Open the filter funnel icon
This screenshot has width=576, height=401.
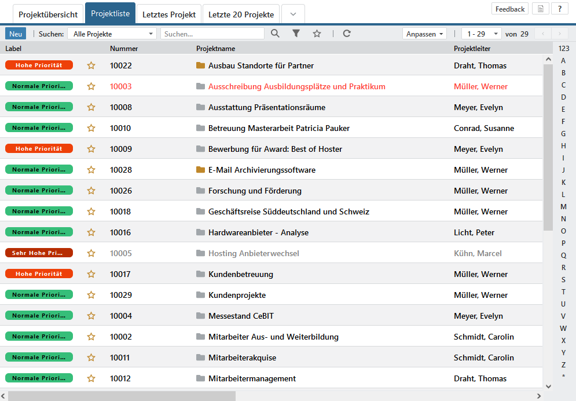(296, 34)
